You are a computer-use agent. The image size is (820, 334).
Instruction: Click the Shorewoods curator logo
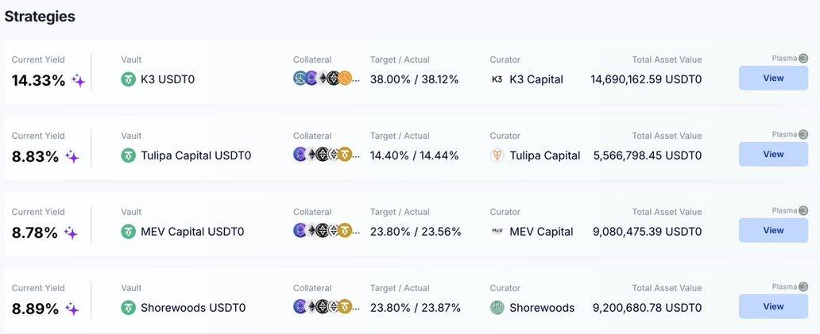(497, 308)
